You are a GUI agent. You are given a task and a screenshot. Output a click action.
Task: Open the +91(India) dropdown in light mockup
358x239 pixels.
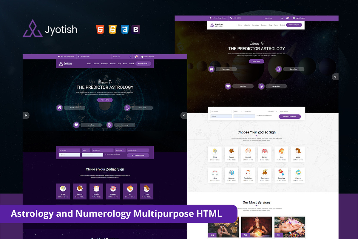click(272, 111)
